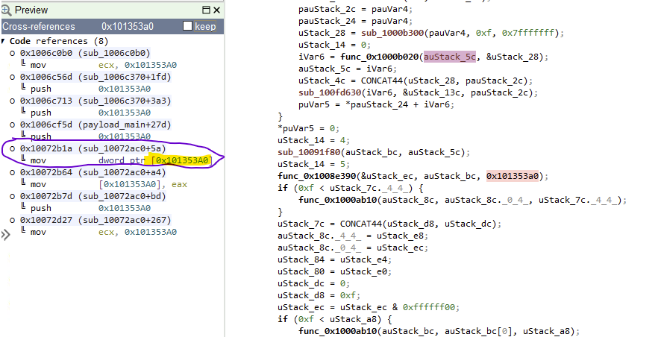The width and height of the screenshot is (661, 337).
Task: Click the auStack_5c = iVar6 line
Action: pos(348,69)
